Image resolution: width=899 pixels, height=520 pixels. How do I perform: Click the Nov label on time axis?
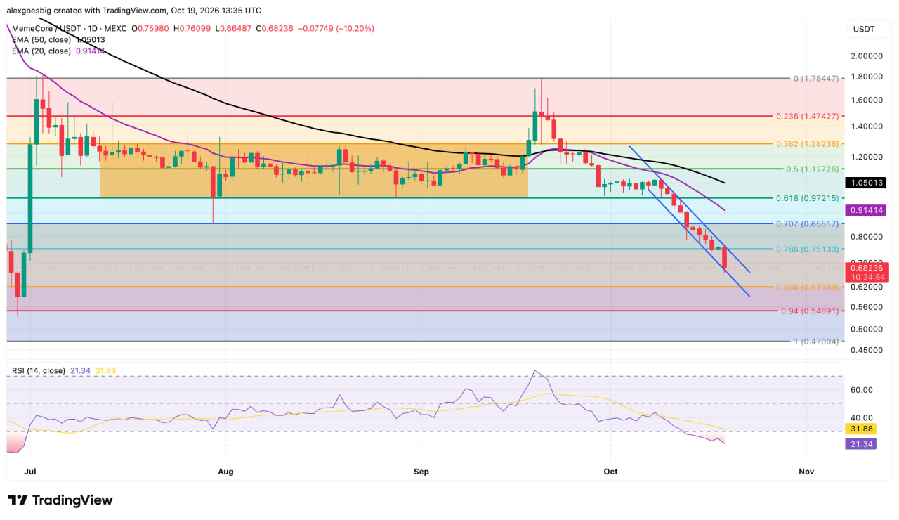tap(806, 472)
